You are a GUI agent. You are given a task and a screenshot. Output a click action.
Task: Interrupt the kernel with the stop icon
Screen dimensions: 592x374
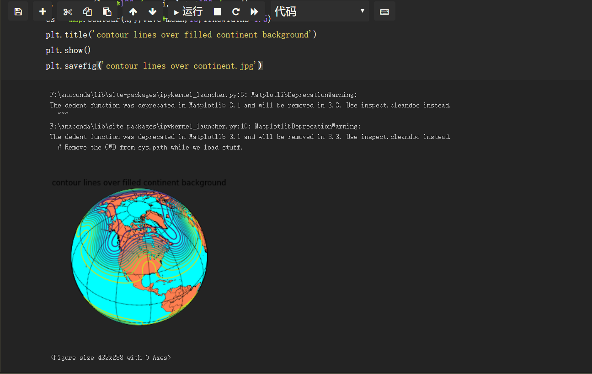217,11
